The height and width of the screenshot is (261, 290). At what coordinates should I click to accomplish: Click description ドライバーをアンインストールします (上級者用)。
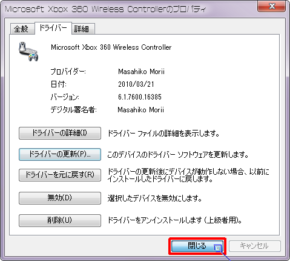point(175,220)
